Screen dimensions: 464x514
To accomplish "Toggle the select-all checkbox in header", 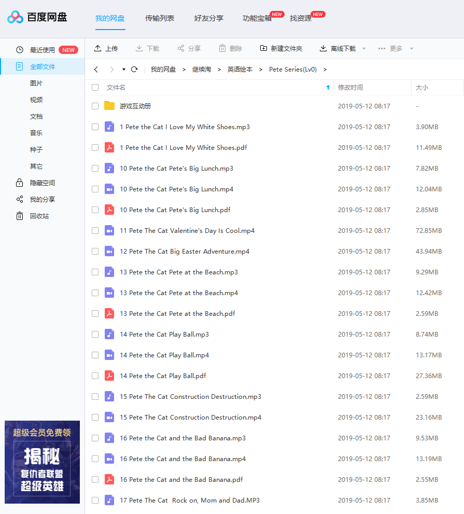I will [x=95, y=88].
